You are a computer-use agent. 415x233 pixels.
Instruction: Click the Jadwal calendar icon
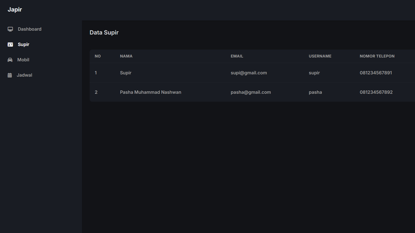(10, 75)
